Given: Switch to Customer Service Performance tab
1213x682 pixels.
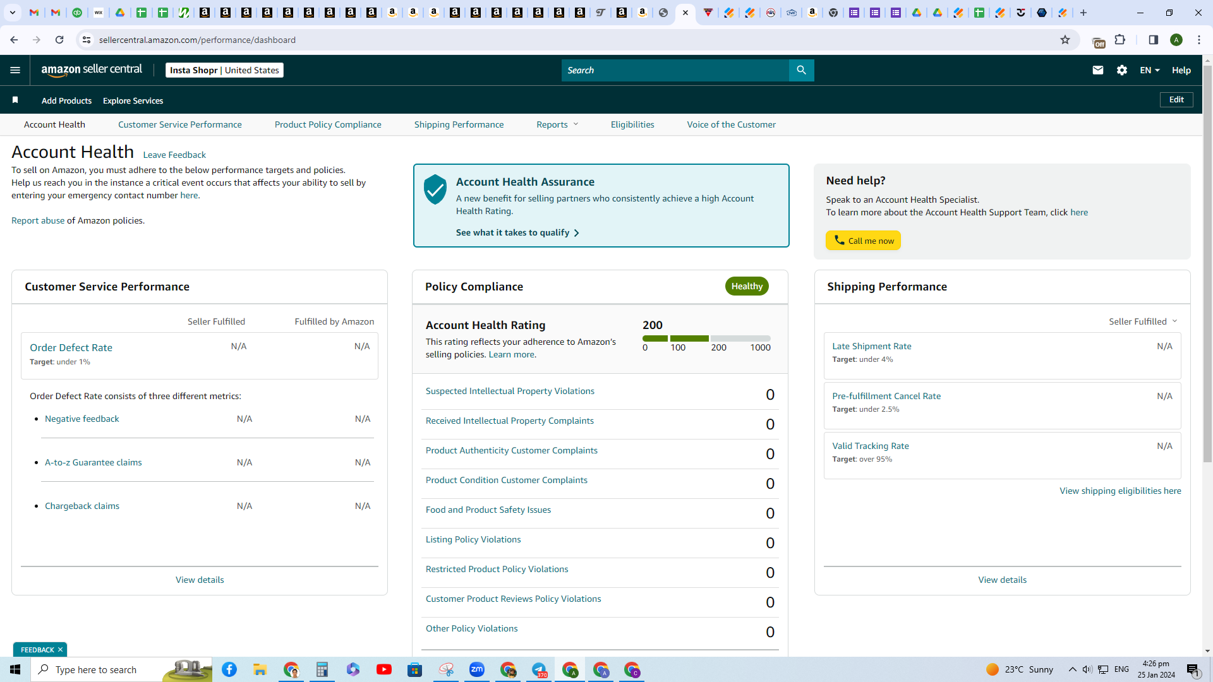Looking at the screenshot, I should [180, 124].
